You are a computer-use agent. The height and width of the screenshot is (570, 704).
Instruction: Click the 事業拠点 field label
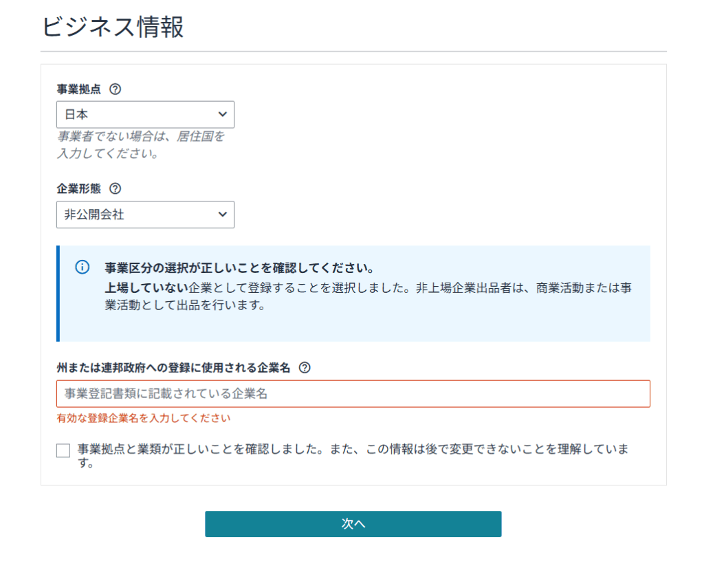tap(79, 89)
